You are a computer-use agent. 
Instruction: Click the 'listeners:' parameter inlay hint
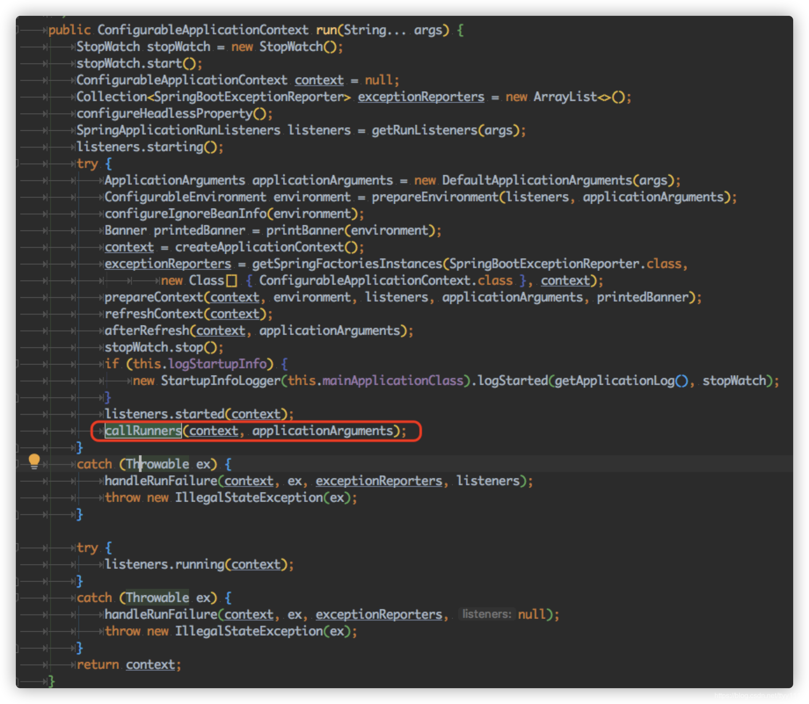click(487, 614)
